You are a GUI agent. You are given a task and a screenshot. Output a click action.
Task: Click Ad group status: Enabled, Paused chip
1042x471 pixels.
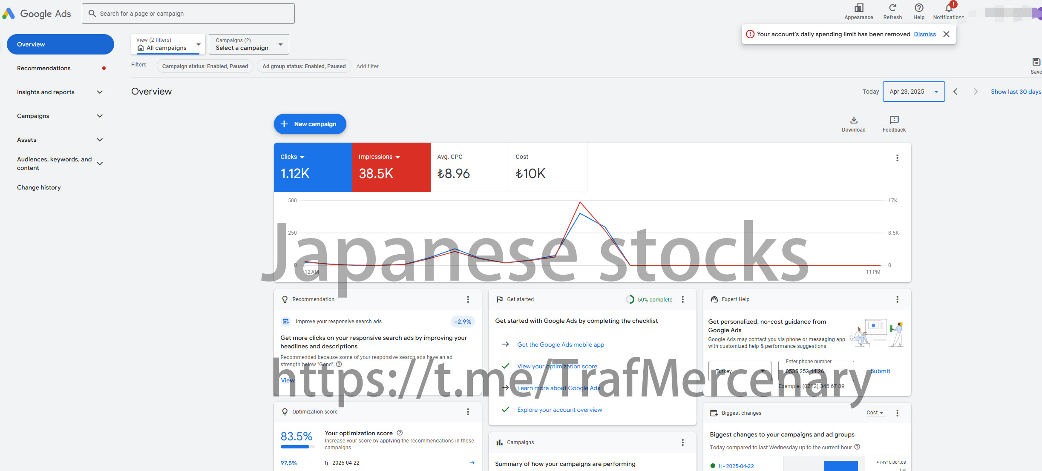304,66
